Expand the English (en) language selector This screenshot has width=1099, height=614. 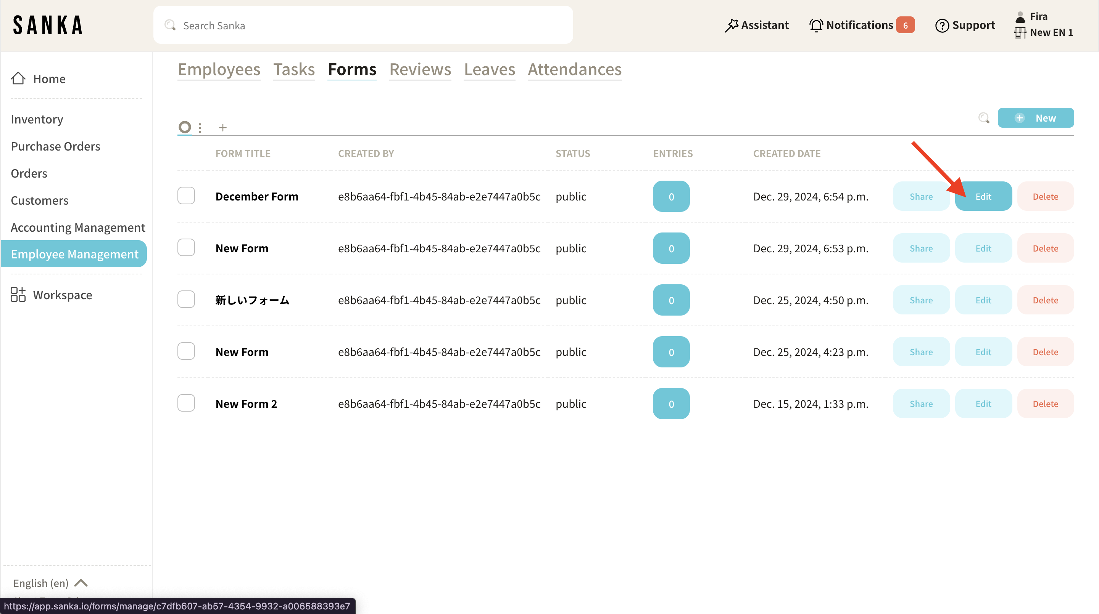point(50,583)
